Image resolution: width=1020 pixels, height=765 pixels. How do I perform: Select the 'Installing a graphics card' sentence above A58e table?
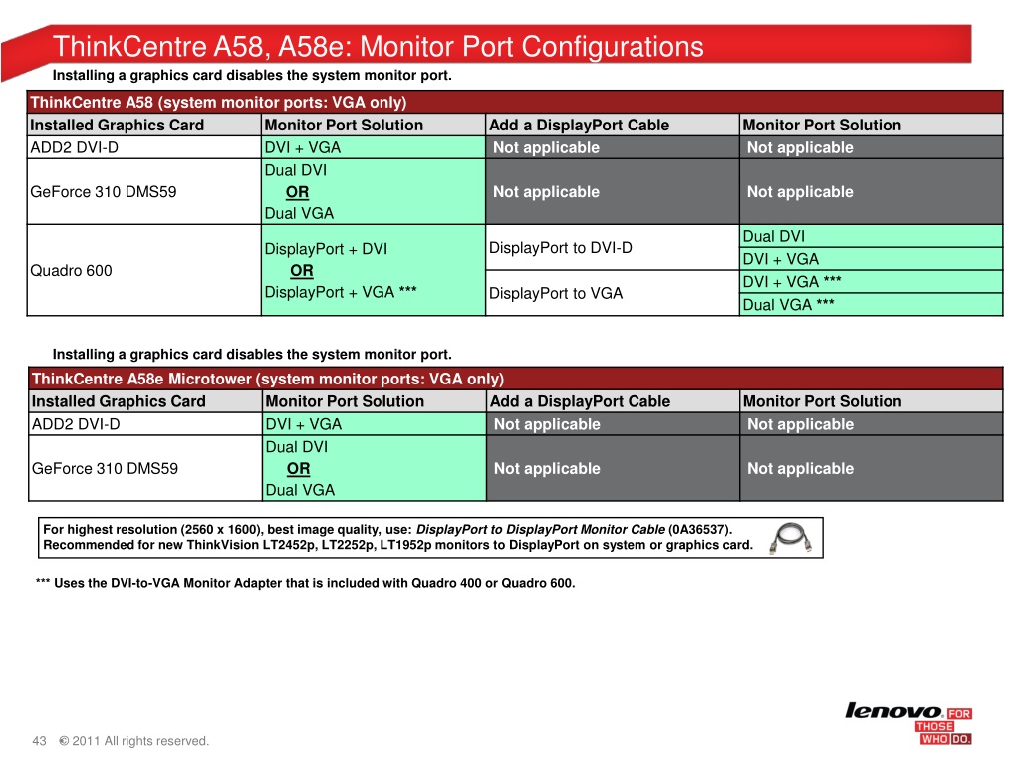252,355
